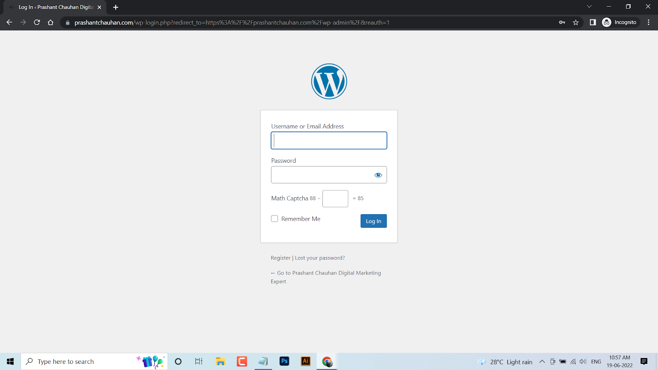Screen dimensions: 658x370
Task: Select the Math Captcha answer box
Action: click(335, 199)
